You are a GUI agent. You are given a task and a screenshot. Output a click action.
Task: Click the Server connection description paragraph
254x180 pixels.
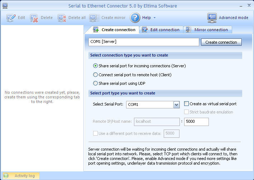click(163, 156)
